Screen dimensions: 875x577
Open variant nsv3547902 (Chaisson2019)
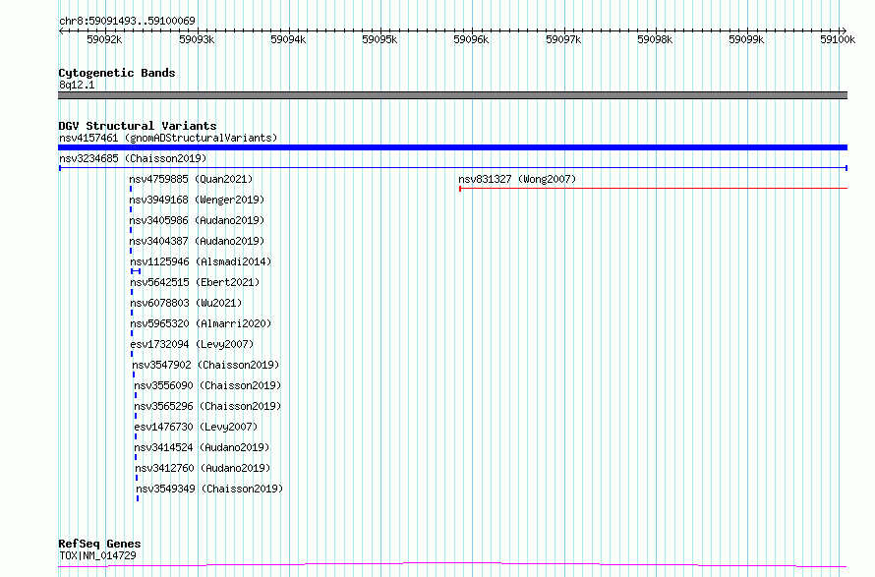pyautogui.click(x=205, y=365)
